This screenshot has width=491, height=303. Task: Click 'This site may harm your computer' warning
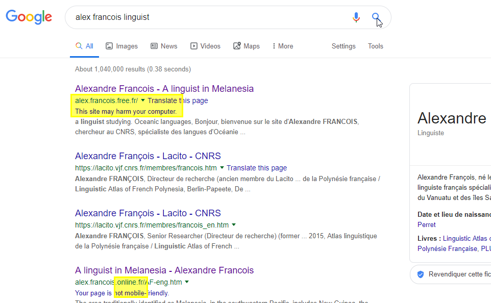(126, 111)
